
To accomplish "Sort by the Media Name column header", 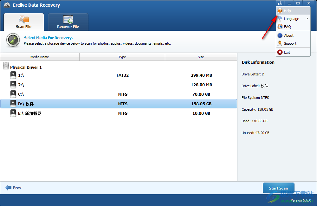I will tap(40, 57).
